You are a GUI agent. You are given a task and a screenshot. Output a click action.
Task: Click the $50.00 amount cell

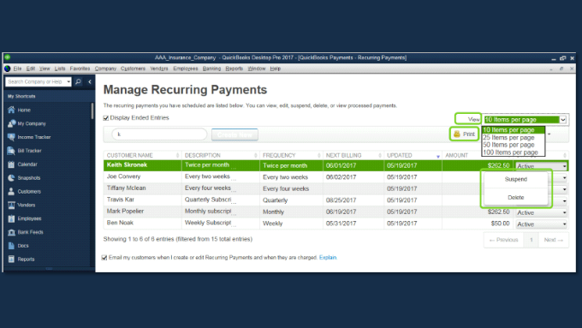500,224
